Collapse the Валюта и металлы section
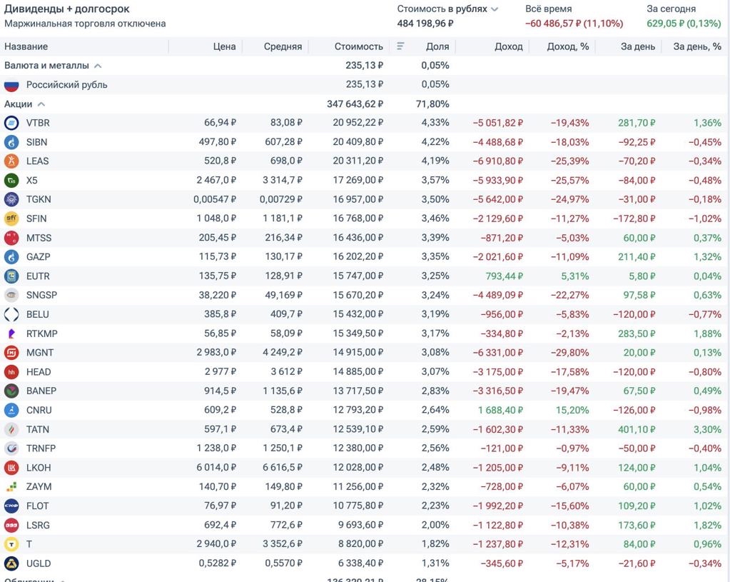 point(98,66)
